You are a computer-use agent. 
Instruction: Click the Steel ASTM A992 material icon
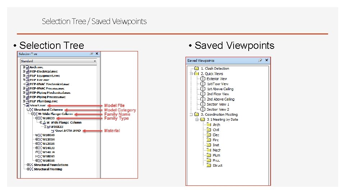pyautogui.click(x=52, y=131)
